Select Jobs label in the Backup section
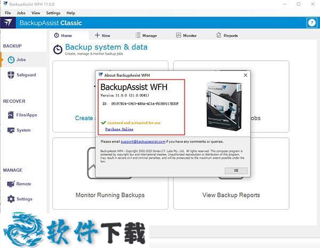Viewport: 320px width, 248px height. pyautogui.click(x=21, y=60)
